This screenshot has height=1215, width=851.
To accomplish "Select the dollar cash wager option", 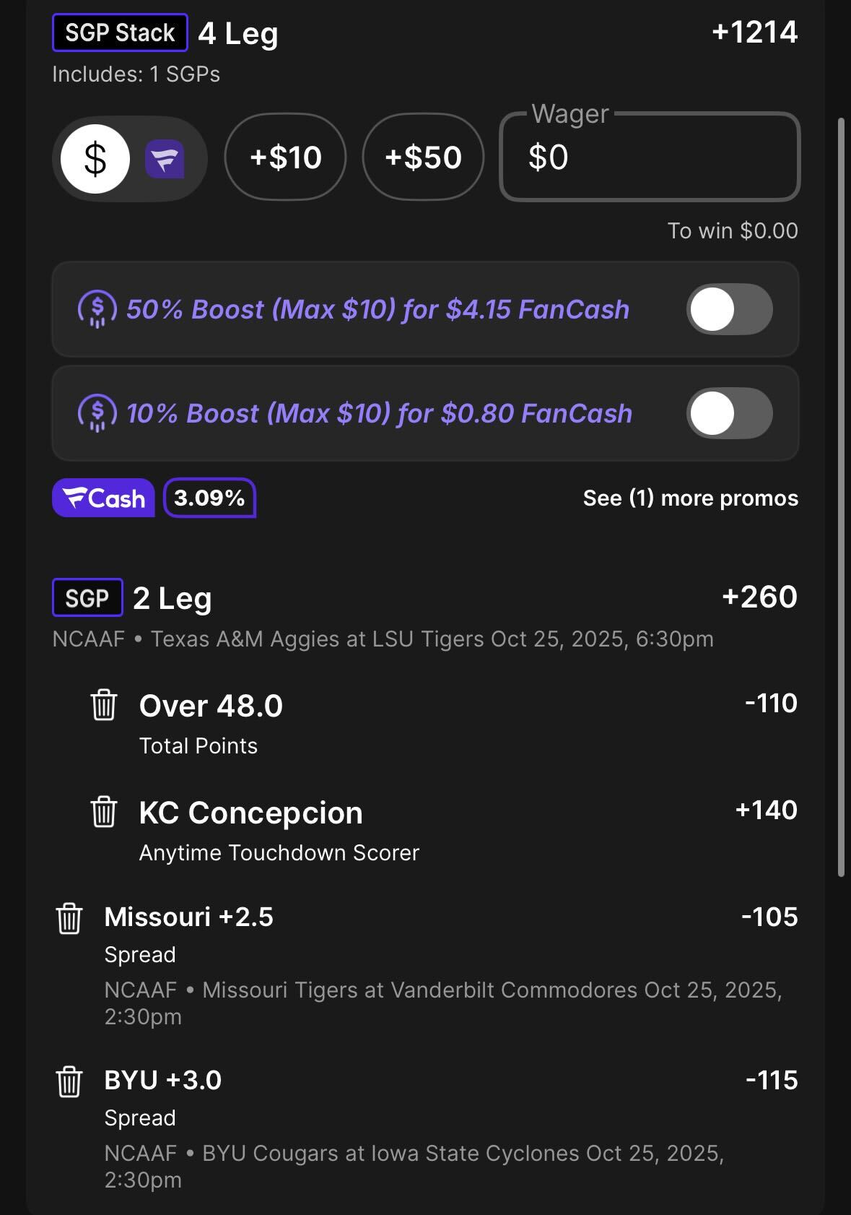I will click(95, 158).
